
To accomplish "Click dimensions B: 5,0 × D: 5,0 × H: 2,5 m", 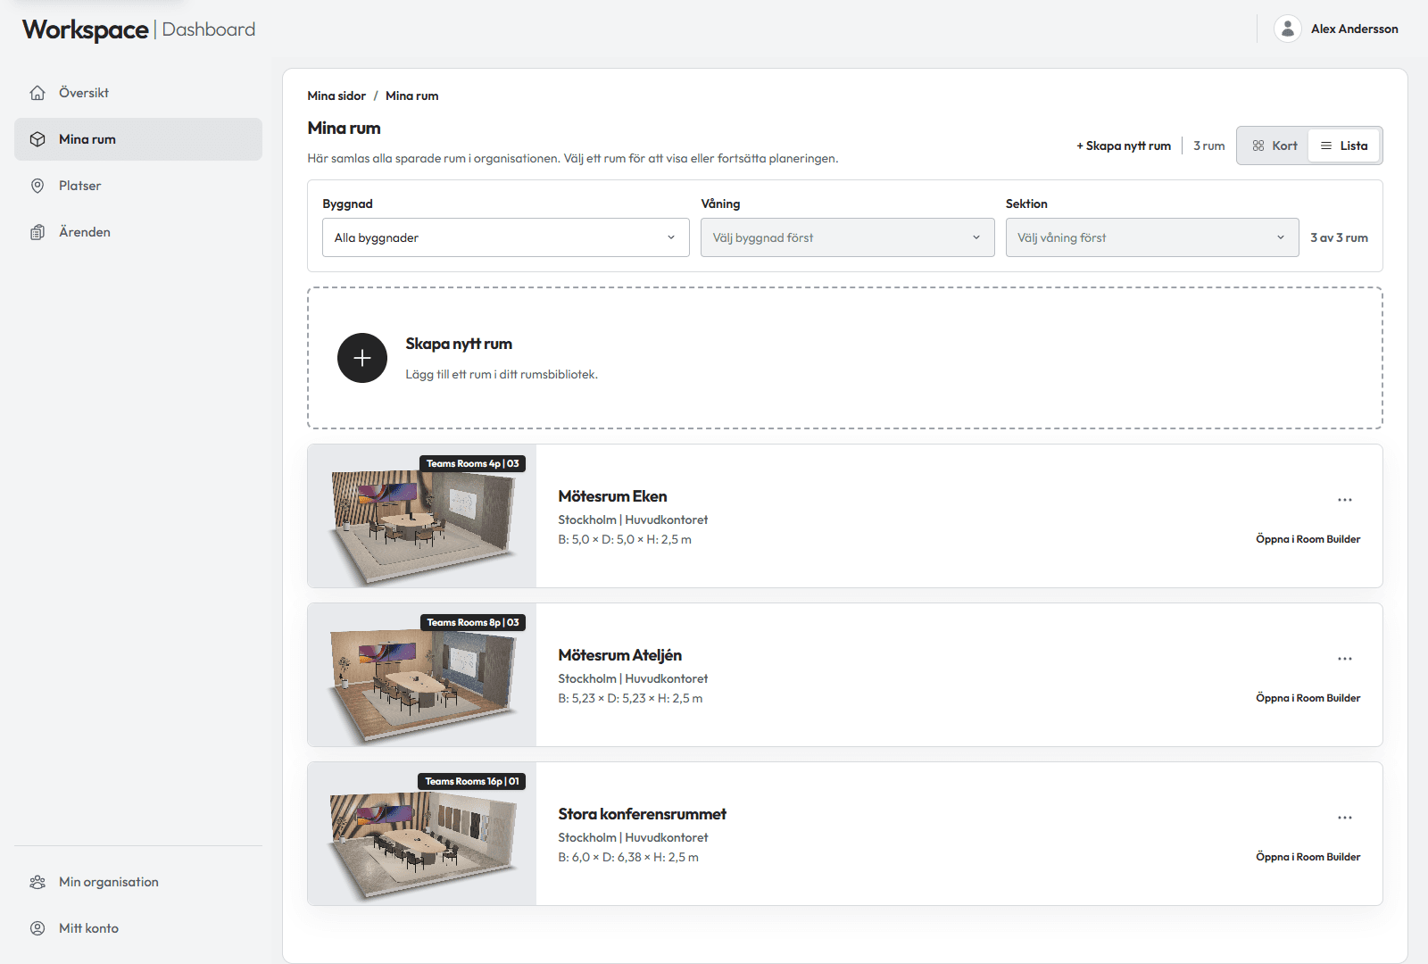I will click(625, 539).
